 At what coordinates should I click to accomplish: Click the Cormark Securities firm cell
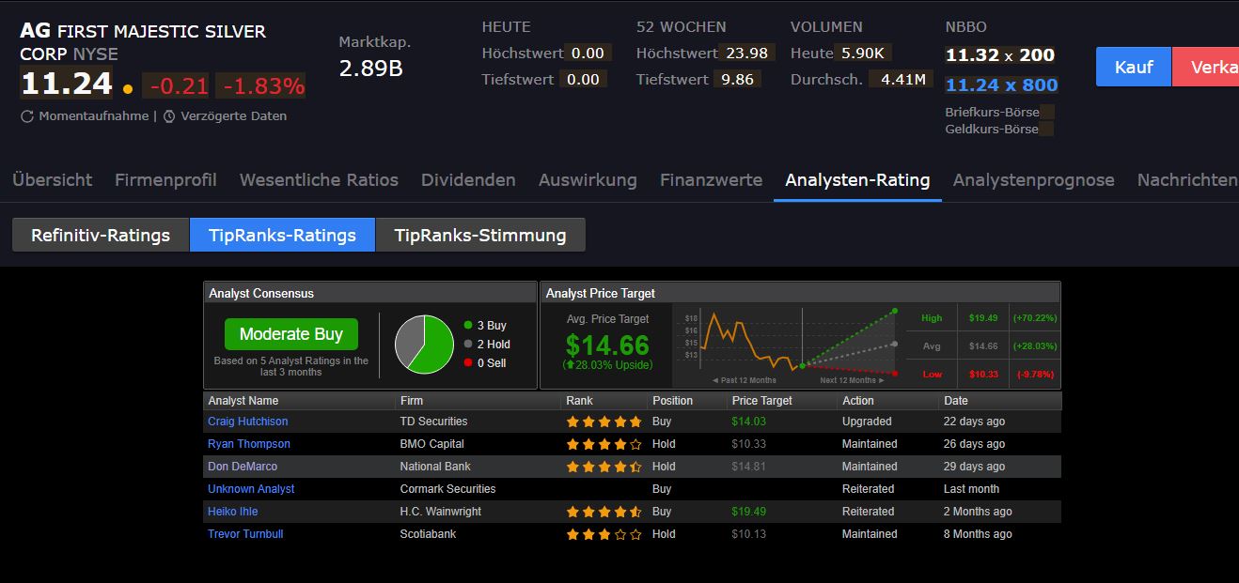tap(447, 489)
